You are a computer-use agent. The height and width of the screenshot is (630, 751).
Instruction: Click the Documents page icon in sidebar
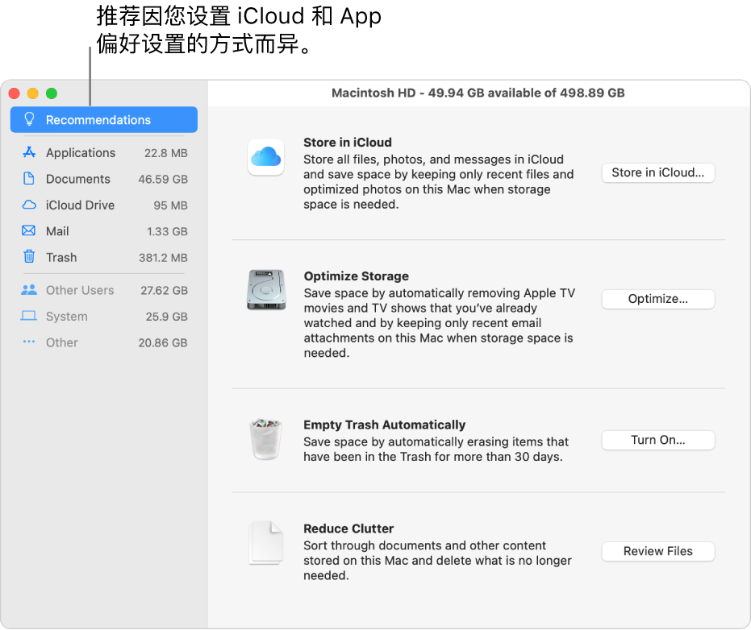coord(29,178)
